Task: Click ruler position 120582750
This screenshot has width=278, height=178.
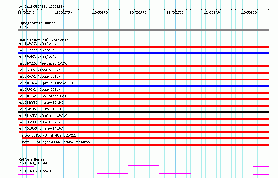Action: coord(63,12)
